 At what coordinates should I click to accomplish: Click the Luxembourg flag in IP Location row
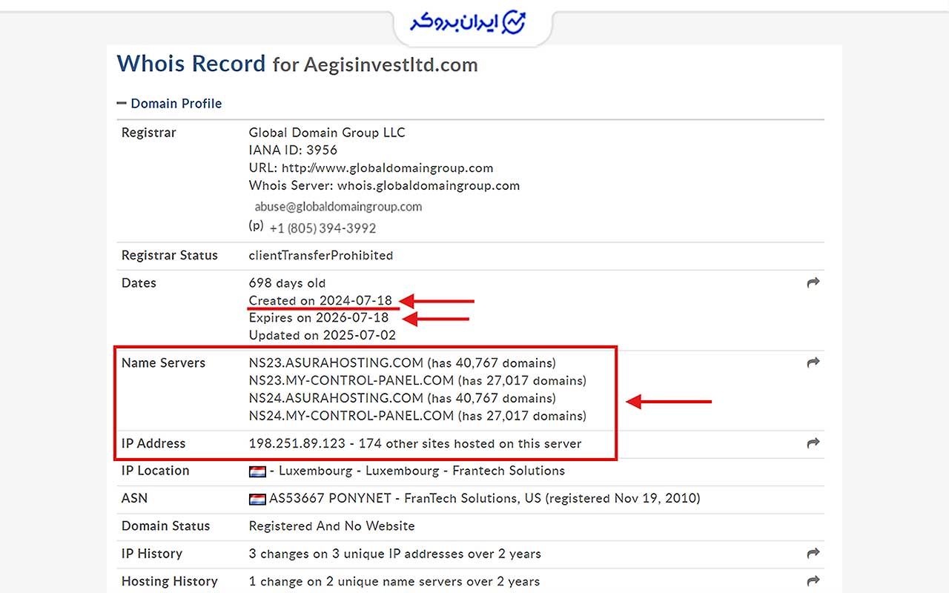click(x=257, y=471)
